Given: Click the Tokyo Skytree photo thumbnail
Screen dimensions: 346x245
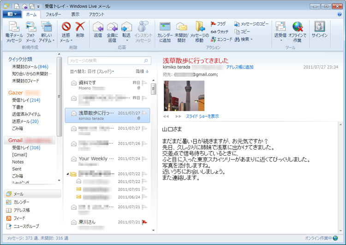Looking at the screenshot, I should coord(184,96).
